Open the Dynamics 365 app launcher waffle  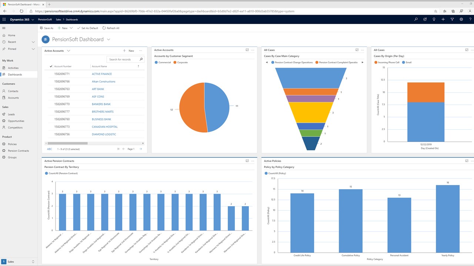pos(4,19)
